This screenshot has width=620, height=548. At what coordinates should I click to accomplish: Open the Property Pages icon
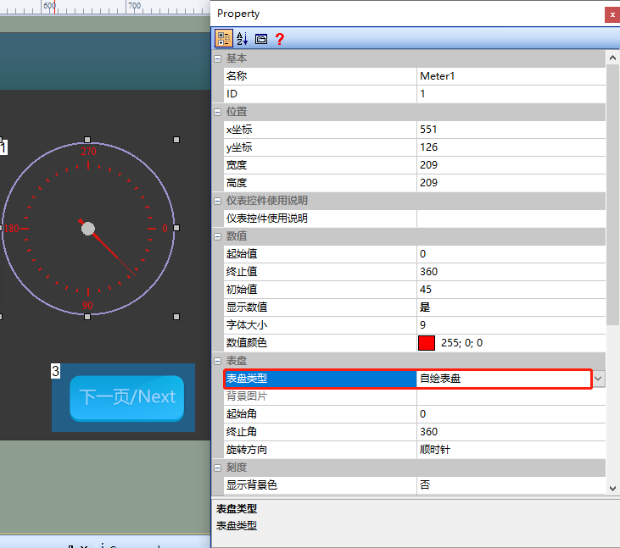click(261, 39)
